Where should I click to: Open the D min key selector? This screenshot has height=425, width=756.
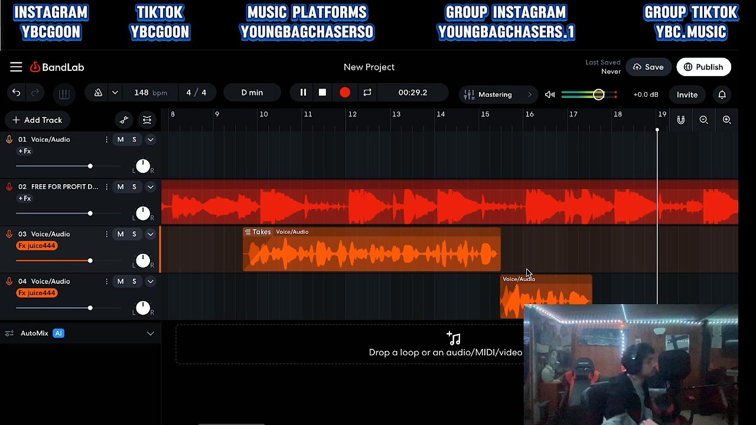pos(252,93)
